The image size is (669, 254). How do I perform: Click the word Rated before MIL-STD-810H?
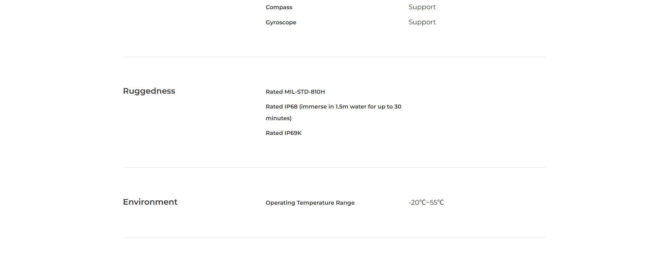tap(274, 92)
